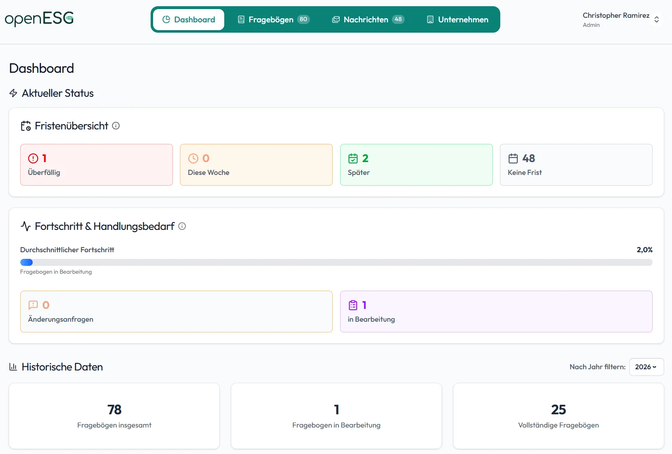Click the openESG logo
The width and height of the screenshot is (672, 454).
click(39, 19)
